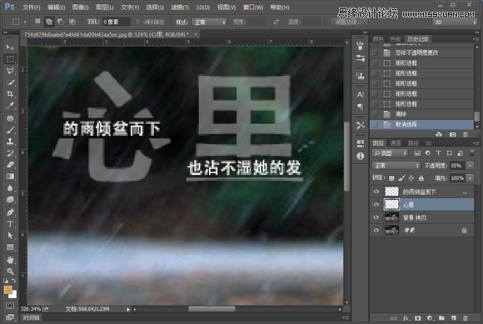Open the 窗口 menu

click(x=253, y=7)
